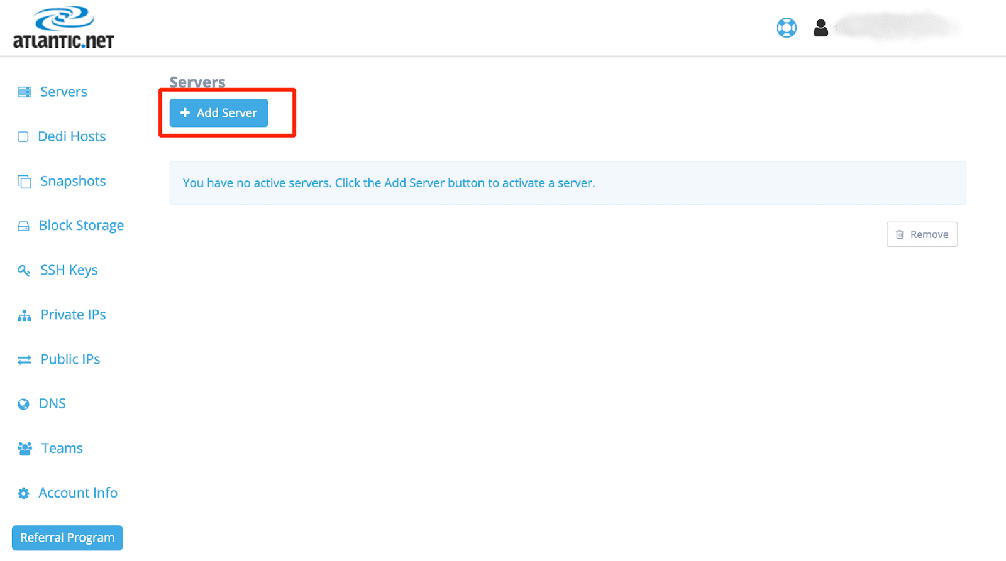Screen dimensions: 1006x561
Task: Click the Atlantic.Net logo
Action: [64, 28]
